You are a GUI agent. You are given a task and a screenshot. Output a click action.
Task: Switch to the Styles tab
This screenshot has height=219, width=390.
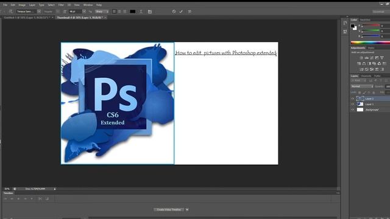pos(371,47)
